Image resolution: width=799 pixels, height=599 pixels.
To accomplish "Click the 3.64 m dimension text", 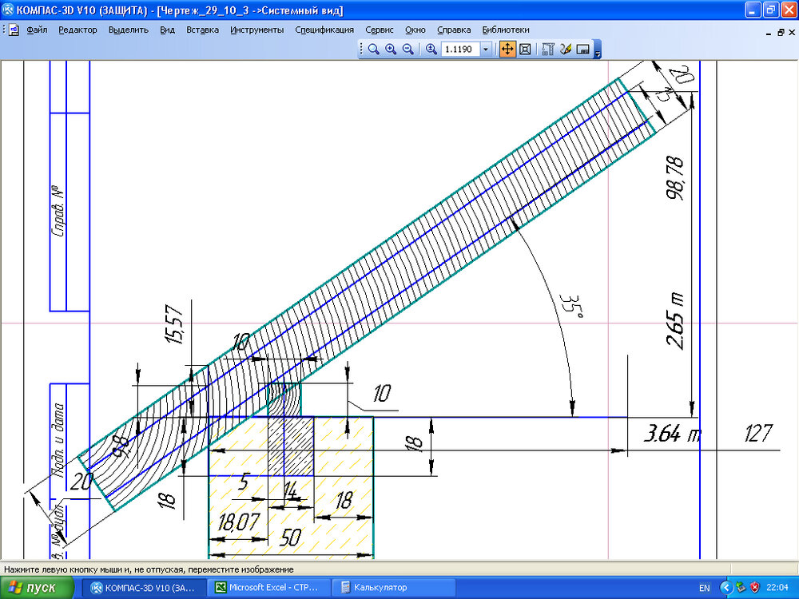I will [672, 434].
